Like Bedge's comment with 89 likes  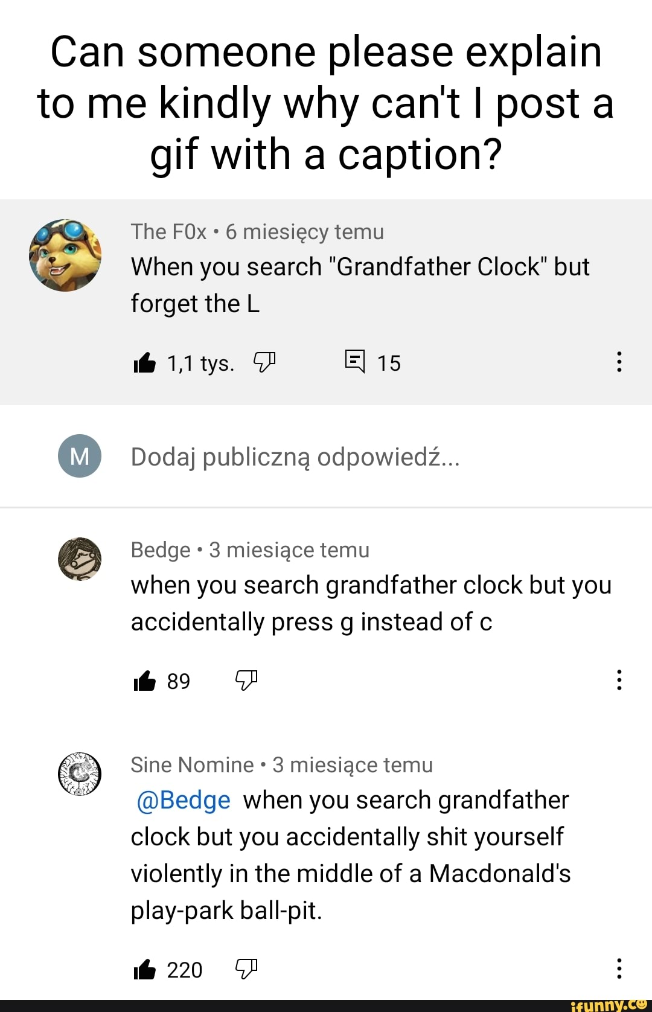[145, 681]
